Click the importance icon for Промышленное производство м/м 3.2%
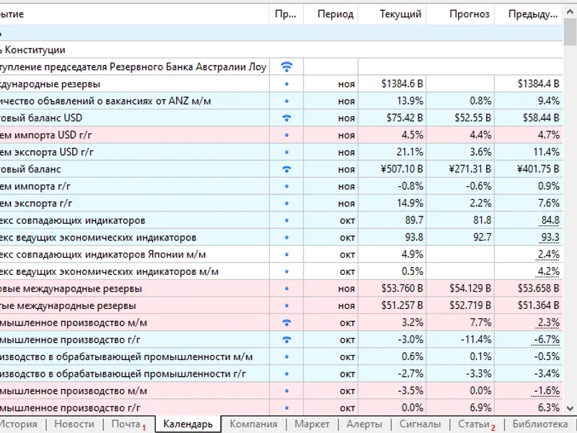The width and height of the screenshot is (577, 433). coord(286,323)
